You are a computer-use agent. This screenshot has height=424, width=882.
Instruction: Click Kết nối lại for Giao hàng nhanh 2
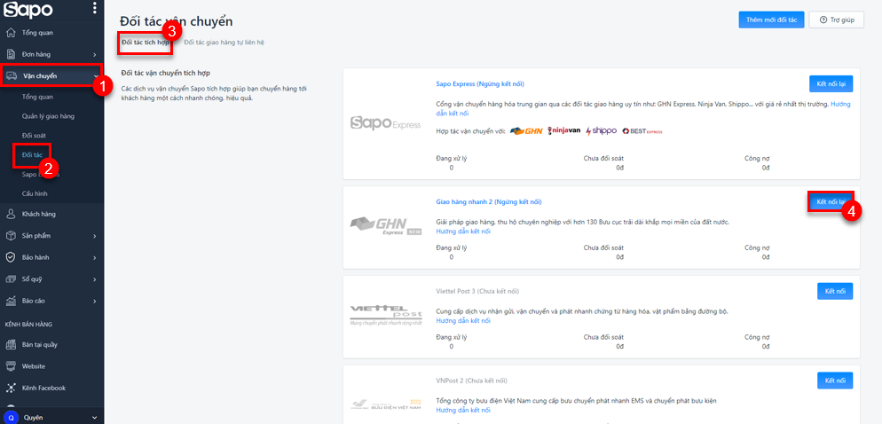(831, 201)
